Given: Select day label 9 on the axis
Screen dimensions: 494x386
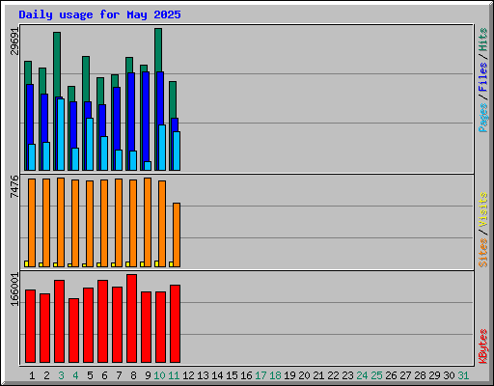Looking at the screenshot, I should pyautogui.click(x=148, y=375).
